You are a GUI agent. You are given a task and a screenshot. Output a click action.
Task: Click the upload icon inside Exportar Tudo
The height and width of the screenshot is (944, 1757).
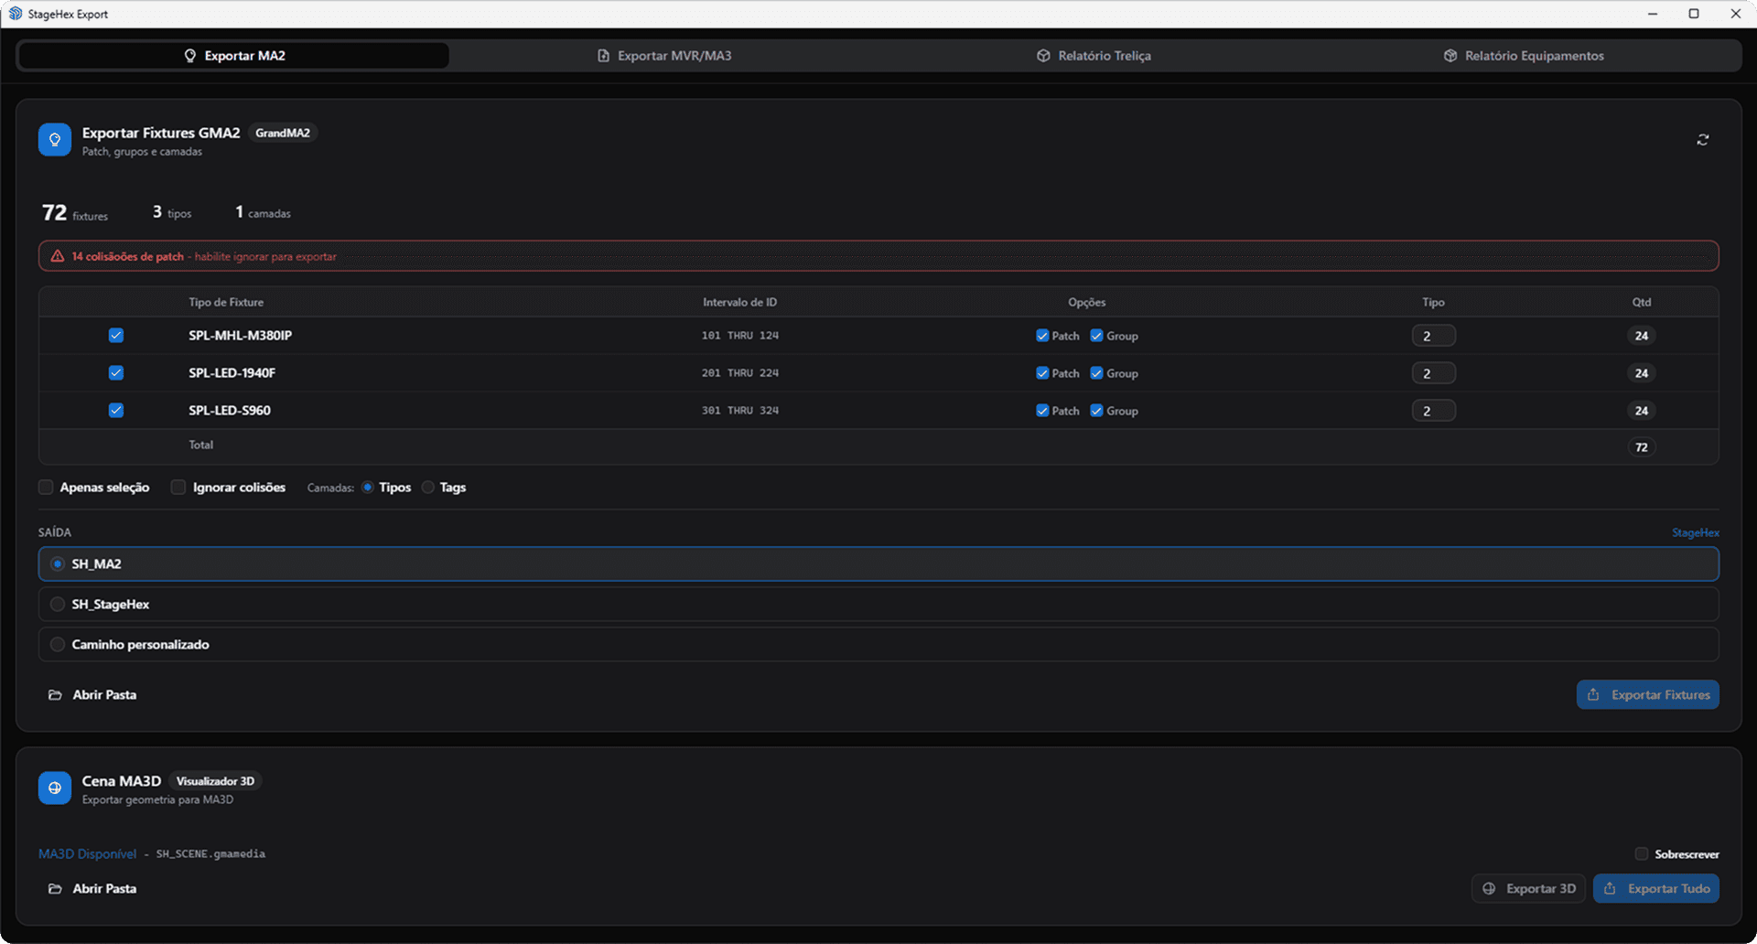[x=1611, y=888]
